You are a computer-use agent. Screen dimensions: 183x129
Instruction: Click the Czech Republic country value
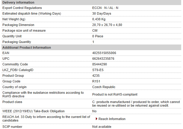(104, 87)
